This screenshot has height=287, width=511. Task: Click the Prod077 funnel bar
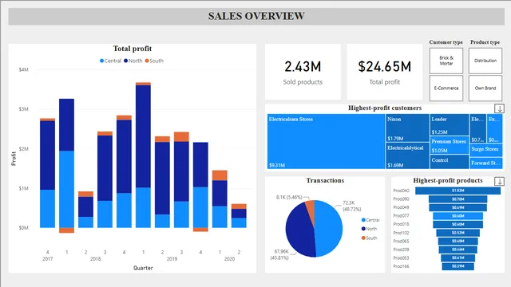(x=458, y=216)
